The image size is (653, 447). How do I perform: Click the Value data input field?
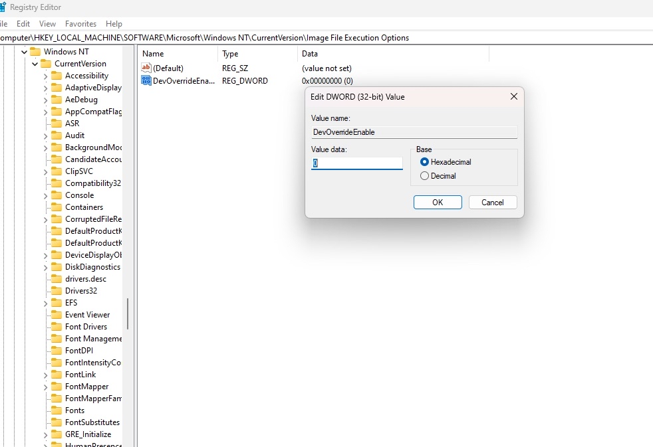[357, 163]
